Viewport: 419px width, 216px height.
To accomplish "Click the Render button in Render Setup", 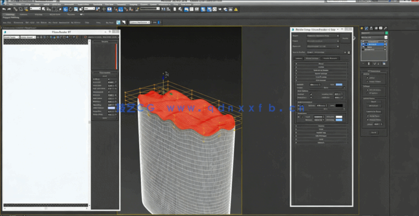I will point(345,38).
